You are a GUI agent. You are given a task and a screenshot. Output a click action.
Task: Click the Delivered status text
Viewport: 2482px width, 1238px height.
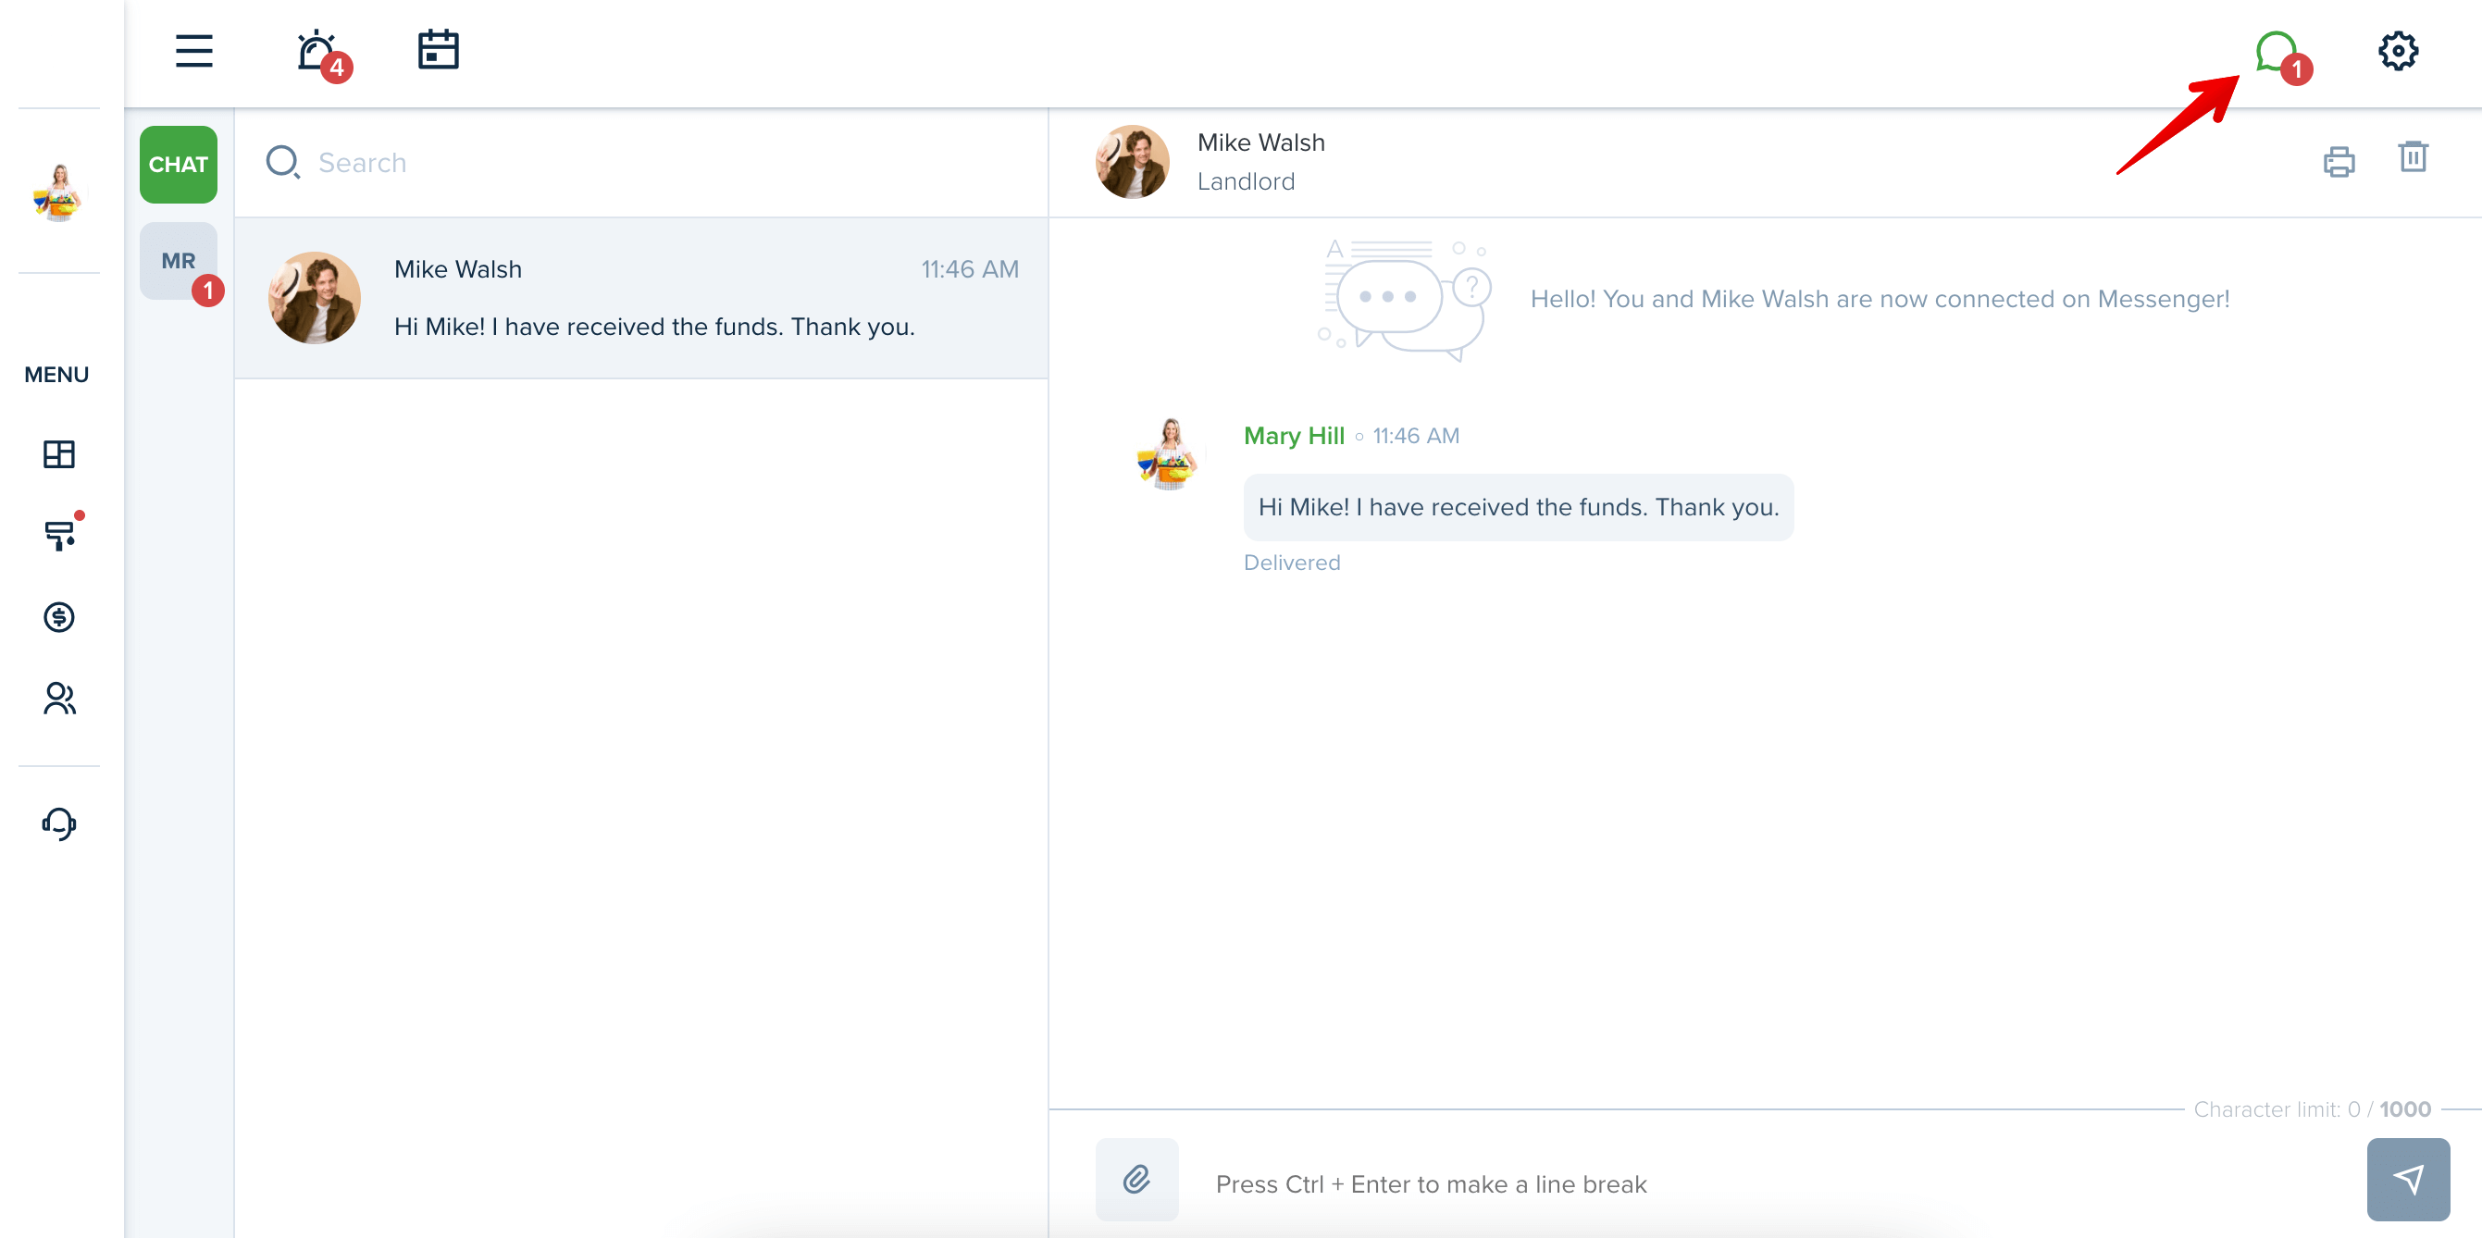tap(1291, 563)
